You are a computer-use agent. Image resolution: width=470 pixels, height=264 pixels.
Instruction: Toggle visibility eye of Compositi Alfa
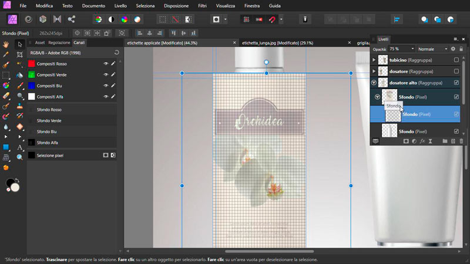coord(106,97)
